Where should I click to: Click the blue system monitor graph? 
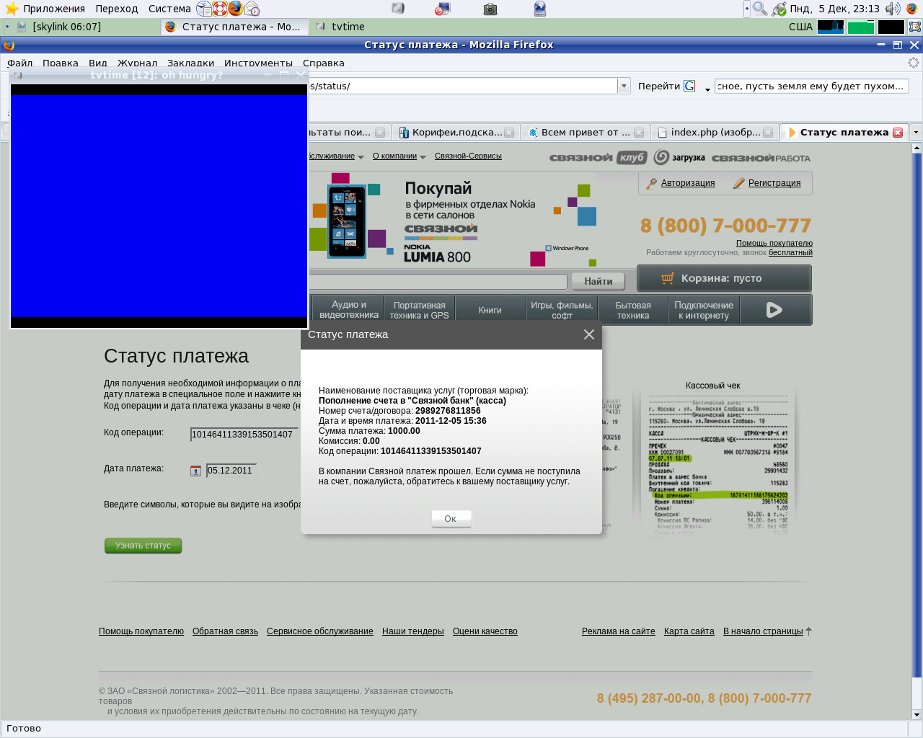[831, 27]
